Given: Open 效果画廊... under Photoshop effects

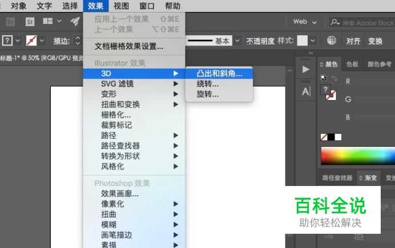Looking at the screenshot, I should [134, 193].
